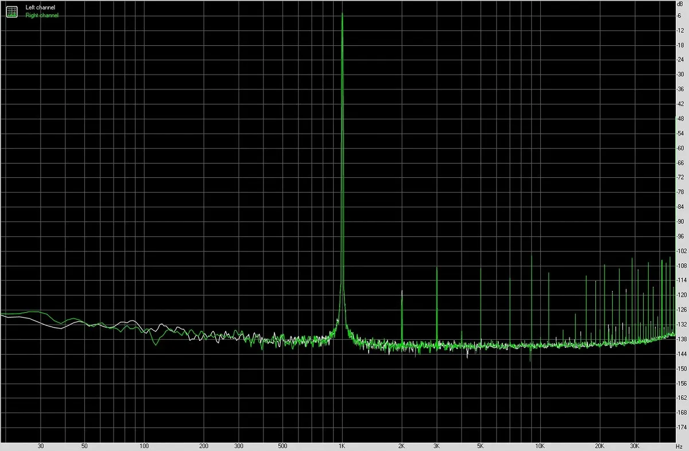
Task: Click the -78 level axis label
Action: [x=681, y=192]
